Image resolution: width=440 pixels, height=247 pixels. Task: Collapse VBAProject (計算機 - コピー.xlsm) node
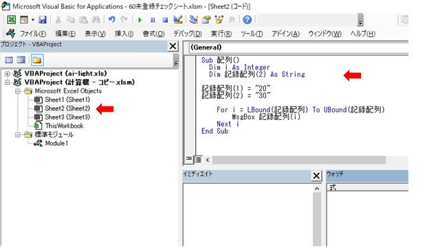[8, 82]
